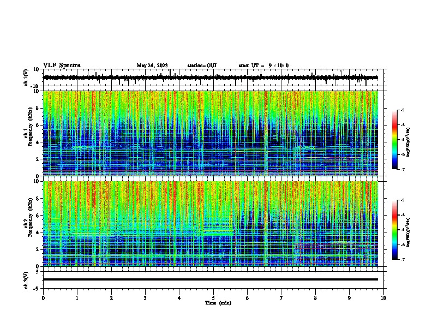
Task: Click the ch.2 'Frequency (kHz)' axis label
Action: [x=30, y=217]
